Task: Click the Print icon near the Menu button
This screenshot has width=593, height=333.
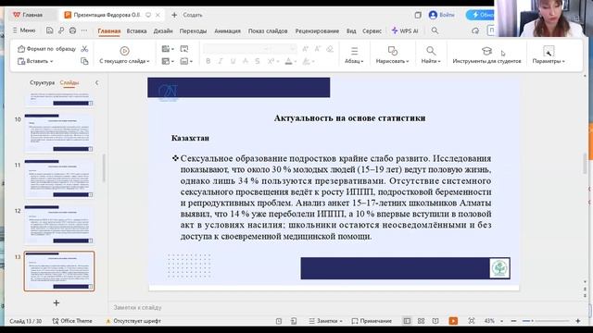Action: (x=72, y=31)
